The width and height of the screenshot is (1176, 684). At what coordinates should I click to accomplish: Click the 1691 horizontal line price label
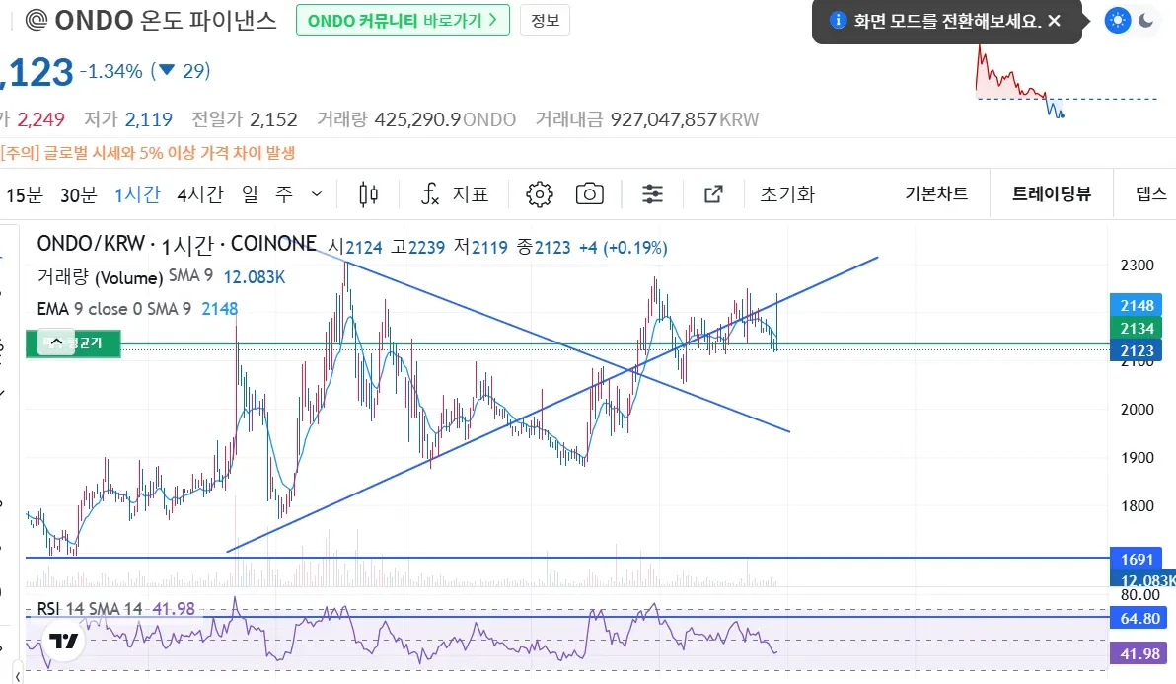[1137, 559]
